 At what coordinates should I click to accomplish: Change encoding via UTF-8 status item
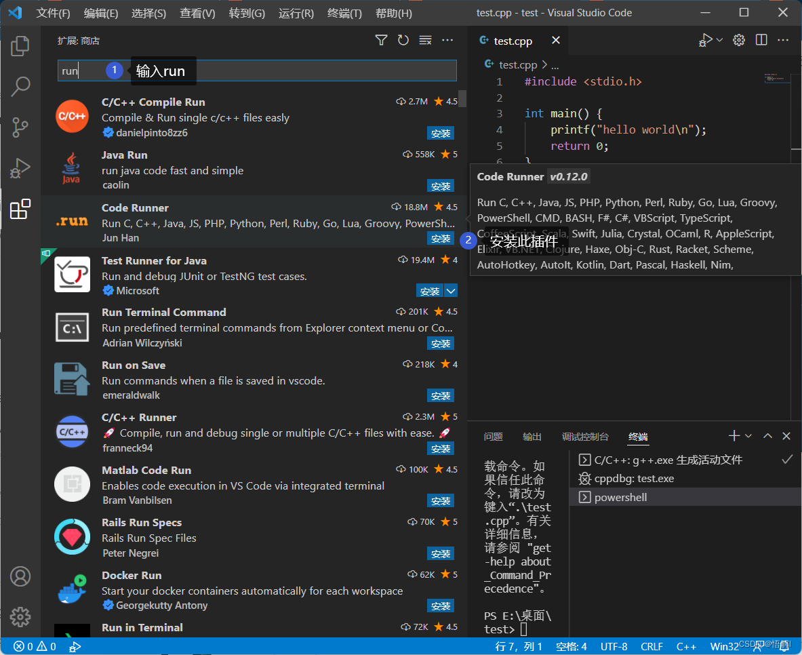pyautogui.click(x=614, y=646)
